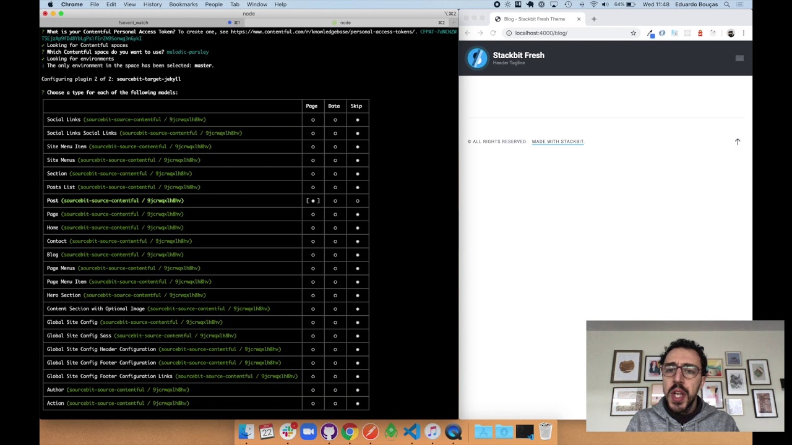Open the Edit menu
Image resolution: width=792 pixels, height=445 pixels.
[111, 4]
